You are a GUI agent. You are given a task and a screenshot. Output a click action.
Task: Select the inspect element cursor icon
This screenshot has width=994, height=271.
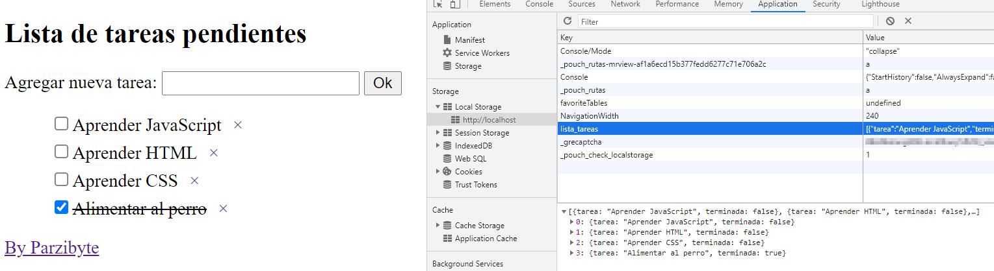click(x=439, y=4)
